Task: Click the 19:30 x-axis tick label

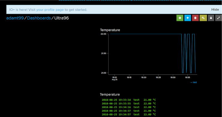Action: tap(173, 77)
